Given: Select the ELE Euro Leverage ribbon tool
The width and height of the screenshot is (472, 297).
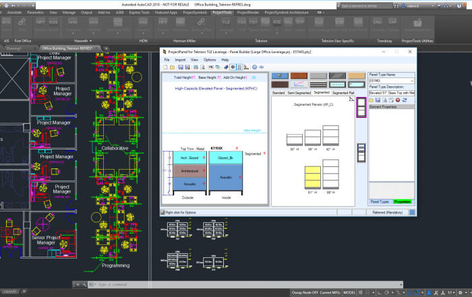Looking at the screenshot, I should coord(319,25).
